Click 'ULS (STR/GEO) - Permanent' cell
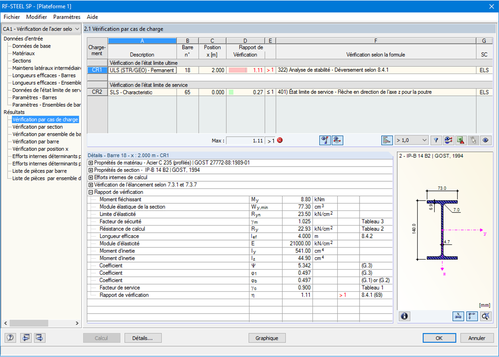 point(142,70)
